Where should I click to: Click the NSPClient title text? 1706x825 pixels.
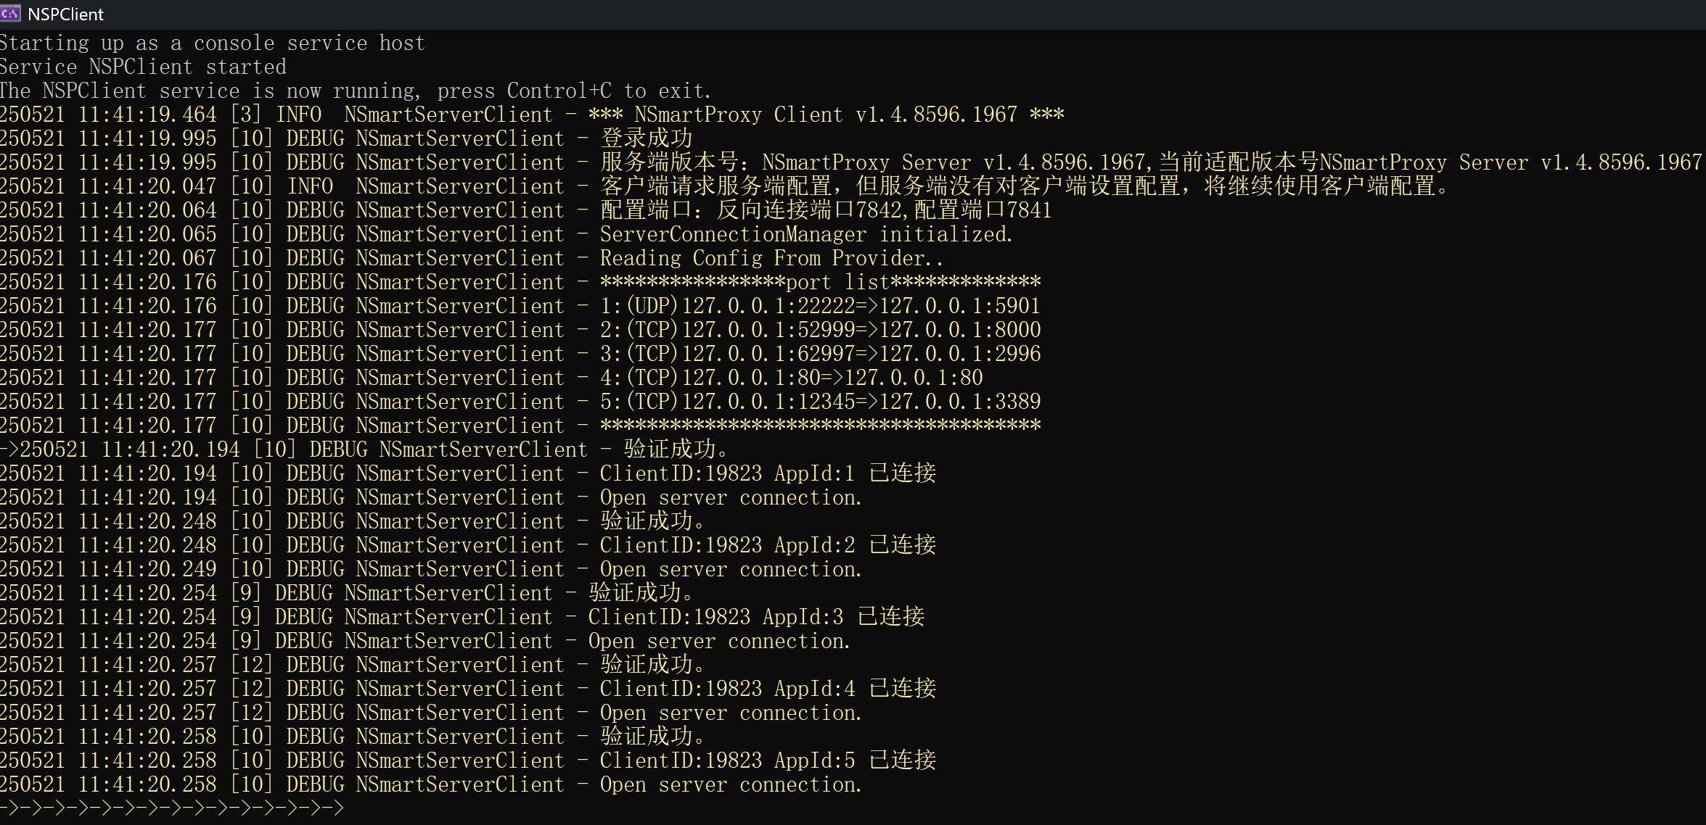point(65,14)
